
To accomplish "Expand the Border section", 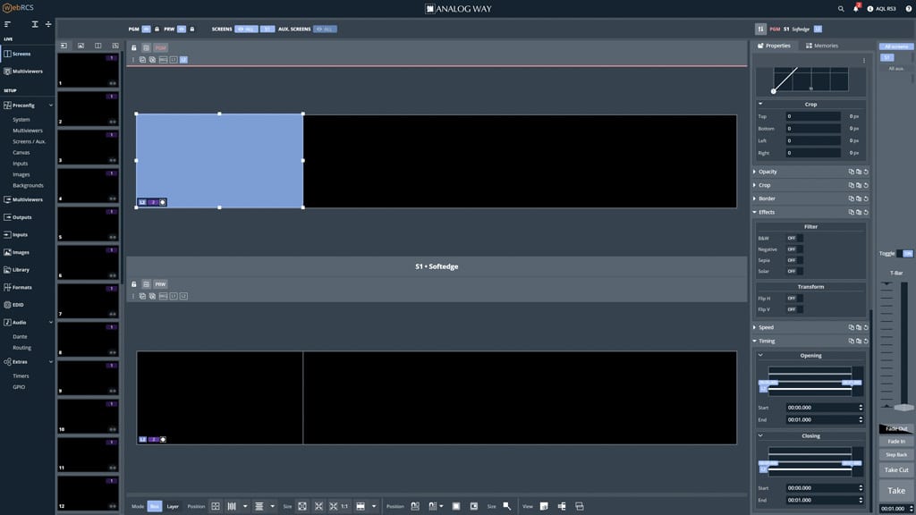I will pyautogui.click(x=768, y=198).
